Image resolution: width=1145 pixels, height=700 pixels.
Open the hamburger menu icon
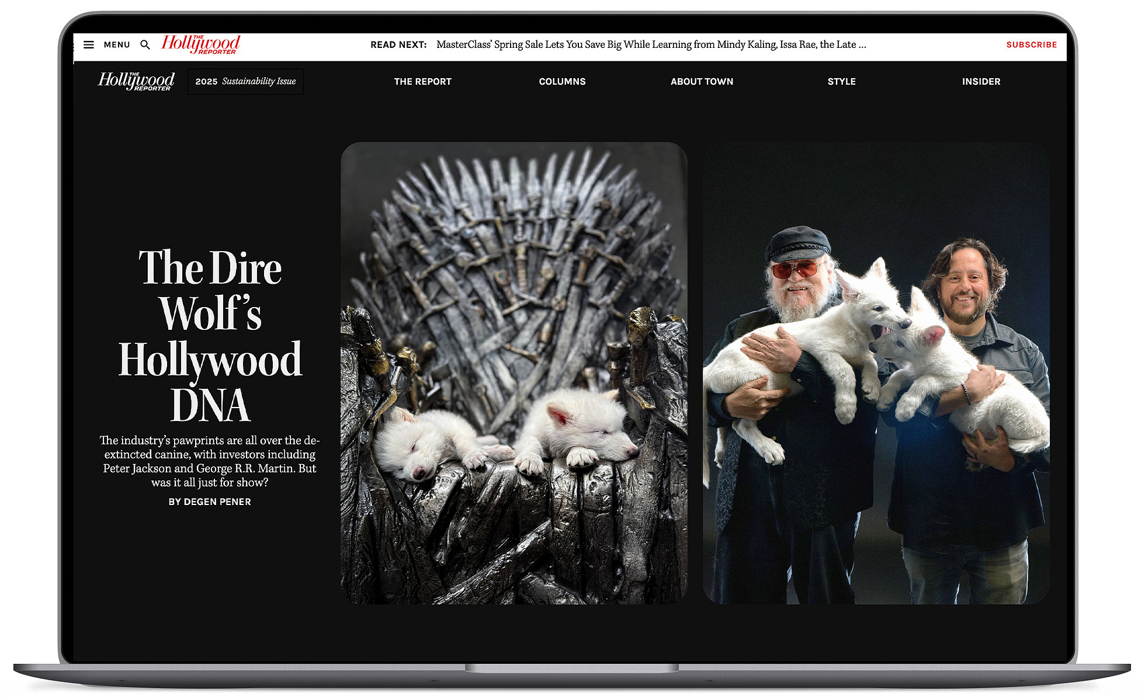pyautogui.click(x=89, y=44)
